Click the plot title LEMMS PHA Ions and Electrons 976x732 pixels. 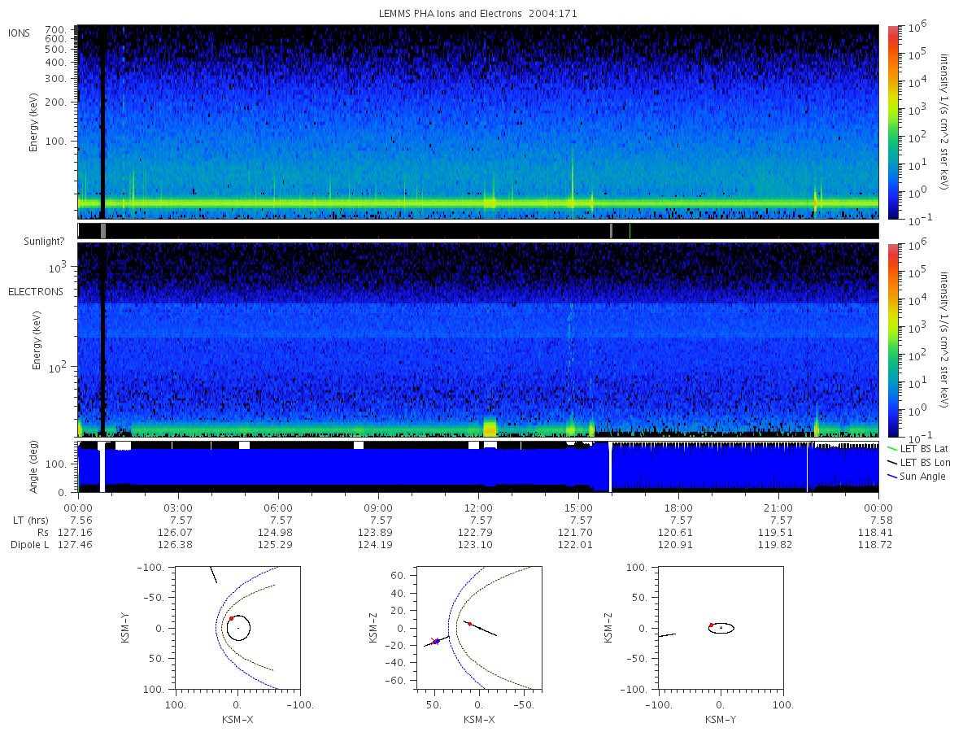478,13
